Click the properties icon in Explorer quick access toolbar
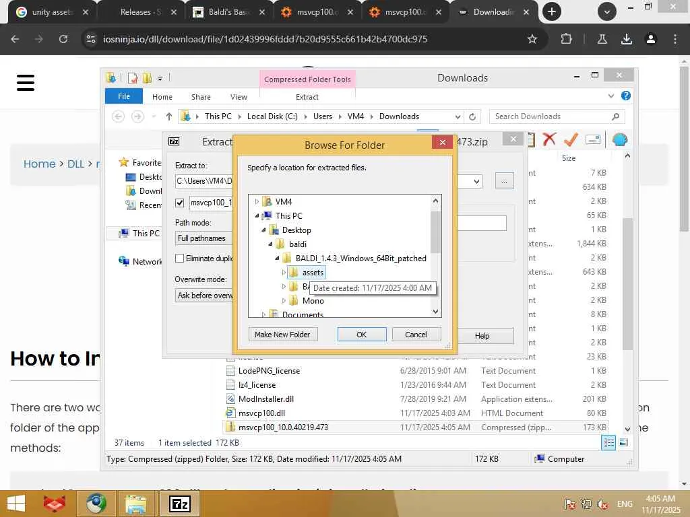This screenshot has width=690, height=517. 133,78
